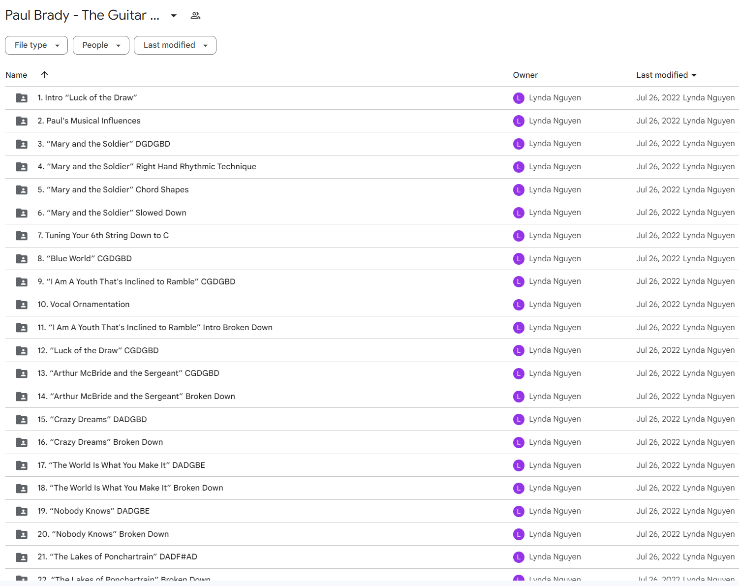The height and width of the screenshot is (586, 739).
Task: Click folder icon for row 17 World Is What You Make It
Action: [22, 465]
